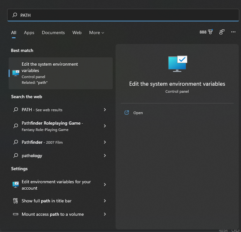Click the account/organization search icon

coord(222,32)
